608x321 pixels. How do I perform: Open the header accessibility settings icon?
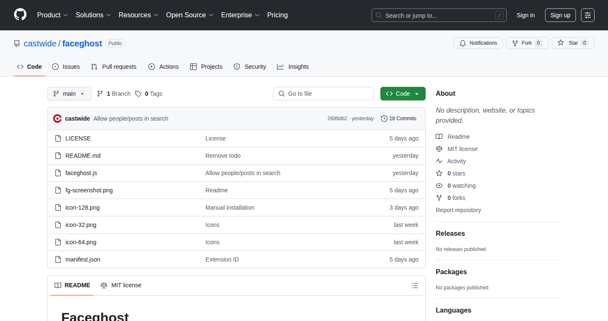[588, 15]
